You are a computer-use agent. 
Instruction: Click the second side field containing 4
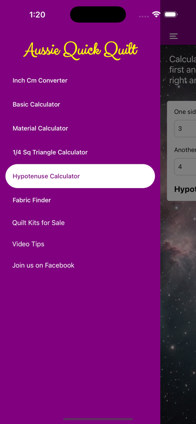(185, 166)
